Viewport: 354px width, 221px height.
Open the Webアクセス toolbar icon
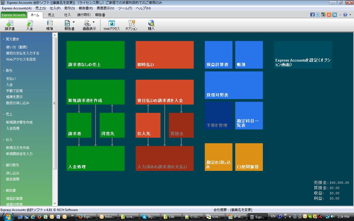coord(111,25)
